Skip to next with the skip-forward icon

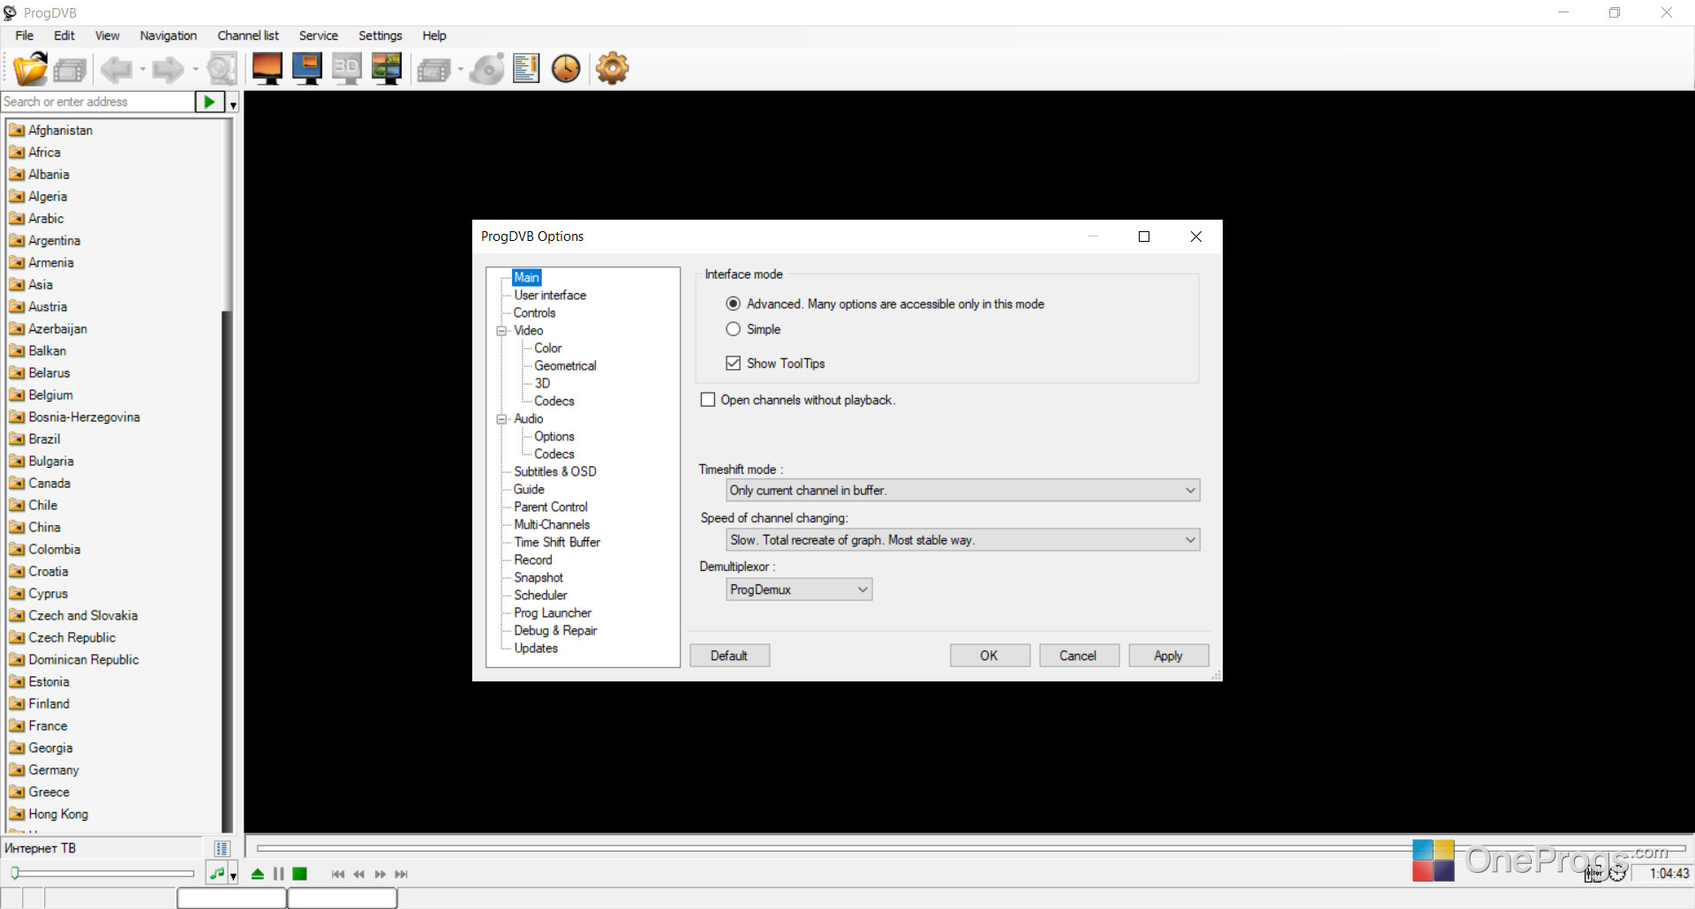[402, 875]
